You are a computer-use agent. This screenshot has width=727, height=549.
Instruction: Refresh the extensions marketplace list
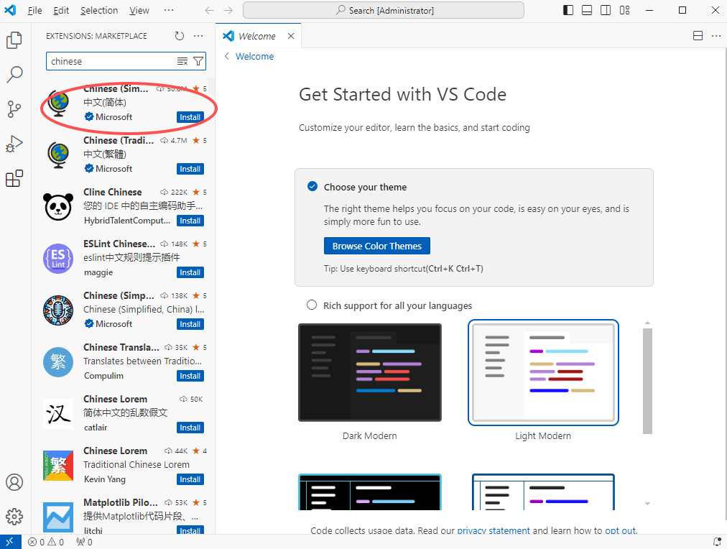180,36
